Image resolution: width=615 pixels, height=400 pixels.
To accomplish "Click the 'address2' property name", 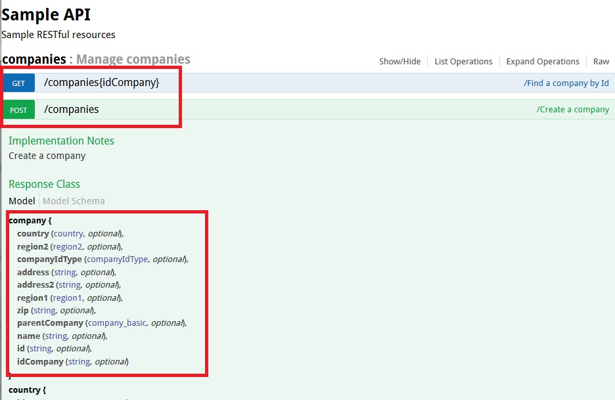I will click(x=35, y=284).
